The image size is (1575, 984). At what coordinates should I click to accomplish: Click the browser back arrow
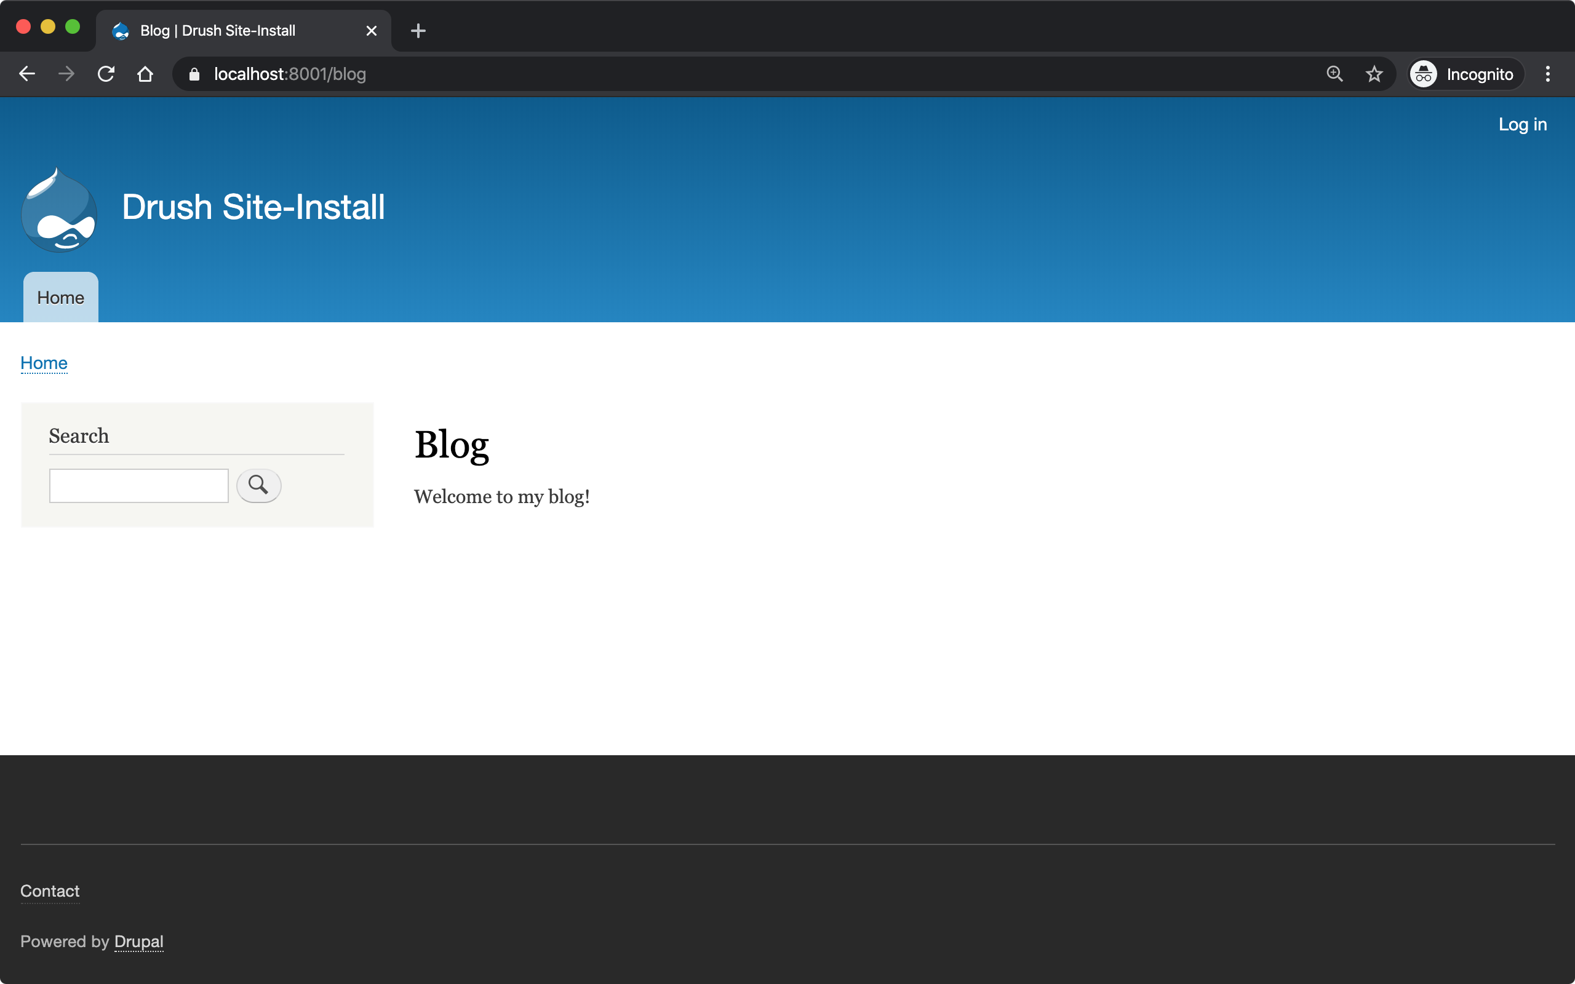click(x=26, y=74)
